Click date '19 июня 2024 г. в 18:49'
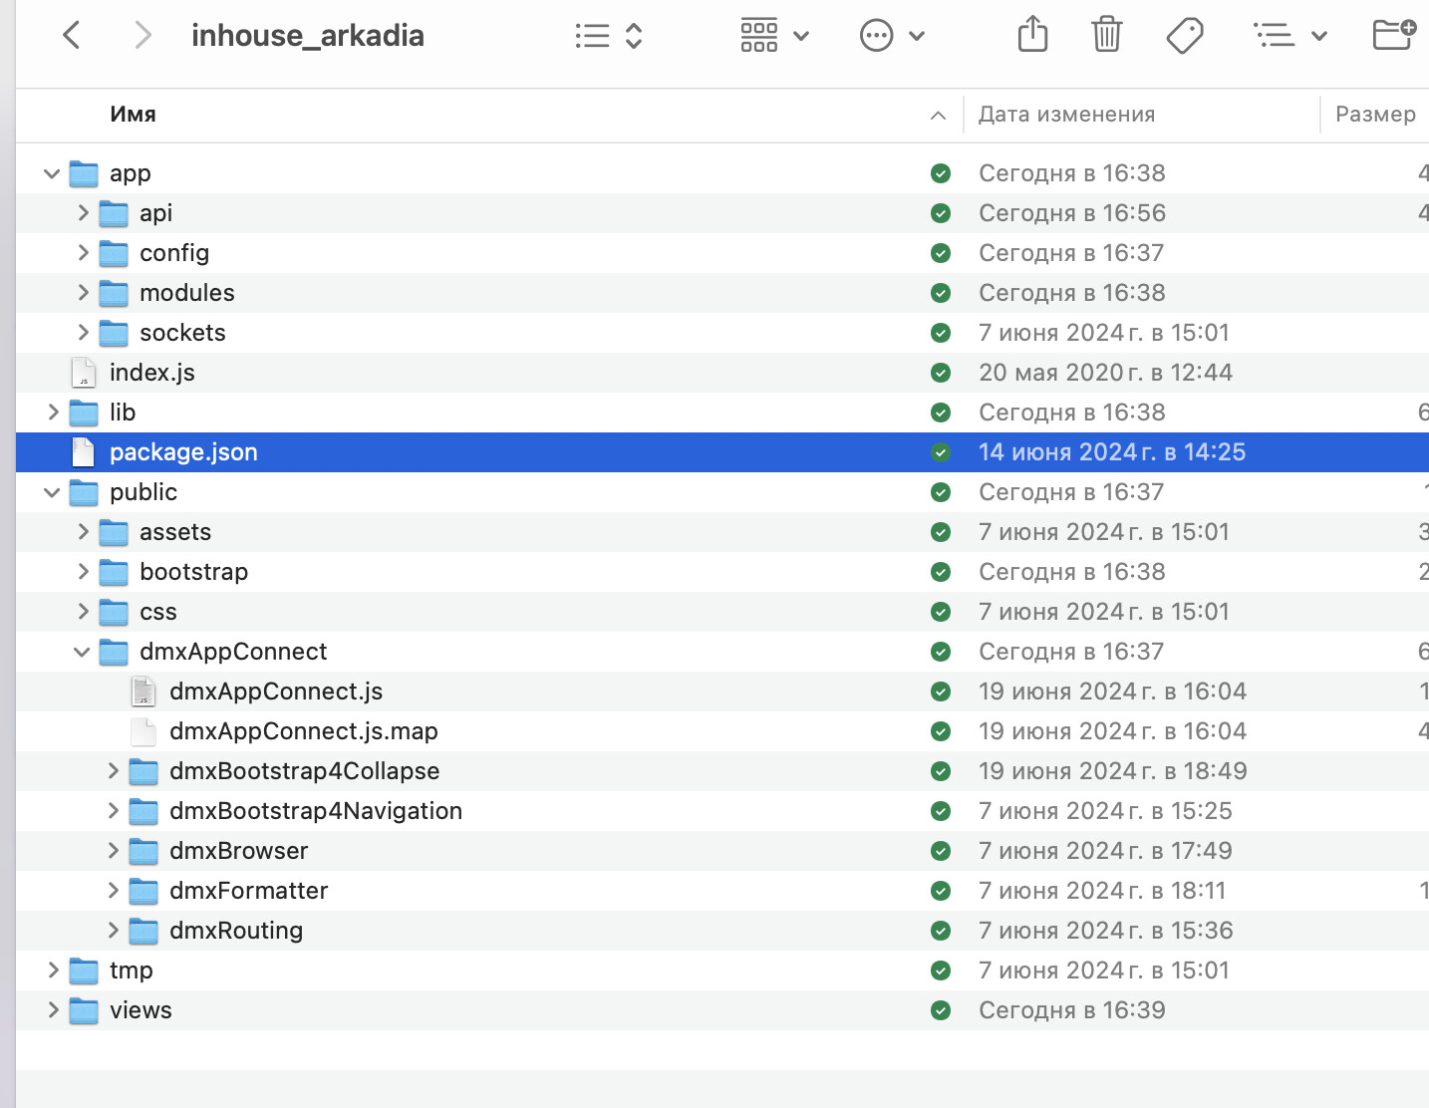Image resolution: width=1429 pixels, height=1108 pixels. [1113, 771]
